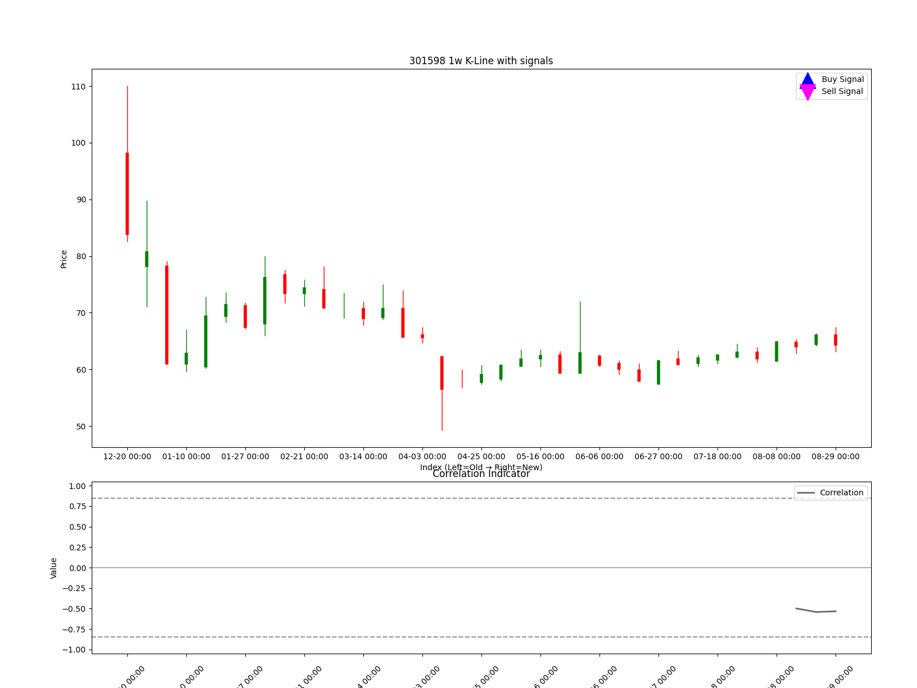Click the magenta Sell Signal triangle marker

[808, 92]
